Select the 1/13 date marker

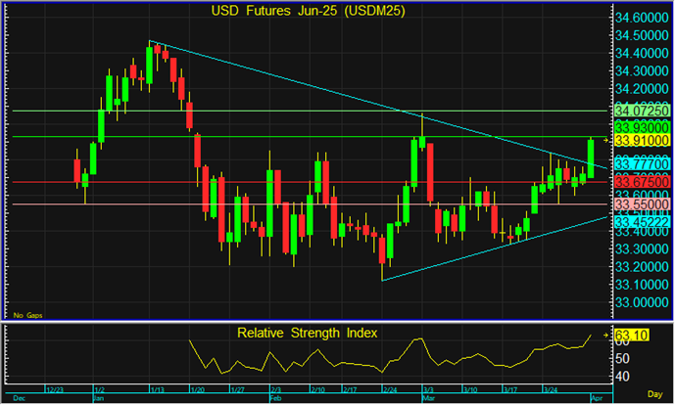pyautogui.click(x=157, y=390)
